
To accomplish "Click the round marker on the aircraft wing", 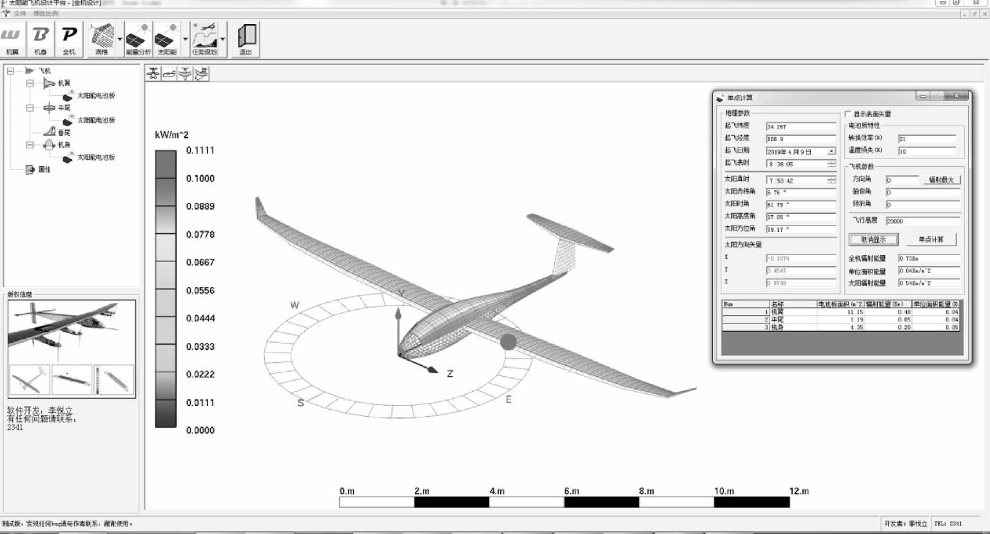I will (x=509, y=342).
